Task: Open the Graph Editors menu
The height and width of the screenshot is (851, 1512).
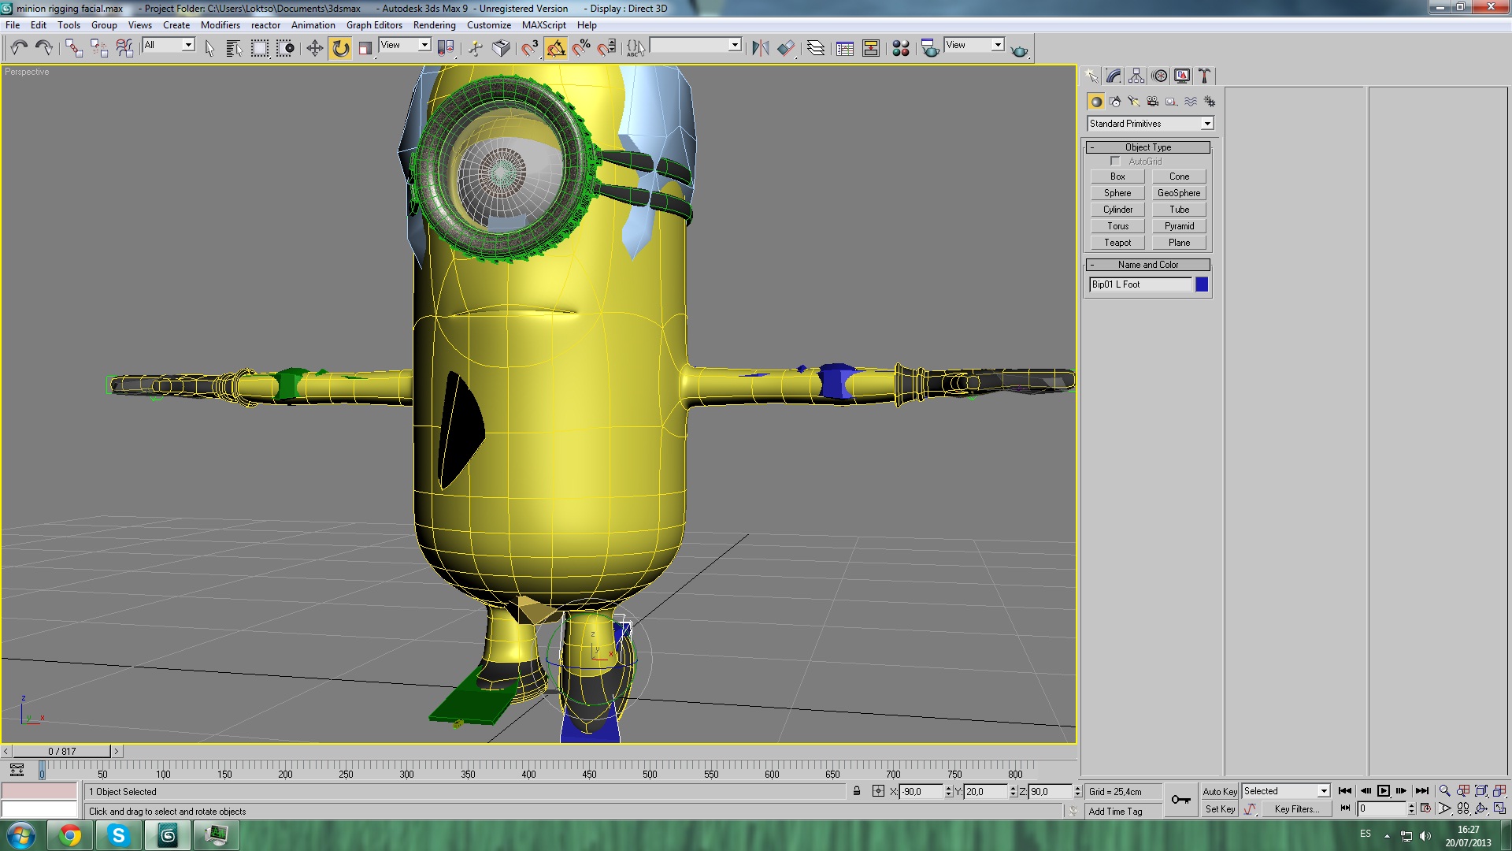Action: (374, 25)
